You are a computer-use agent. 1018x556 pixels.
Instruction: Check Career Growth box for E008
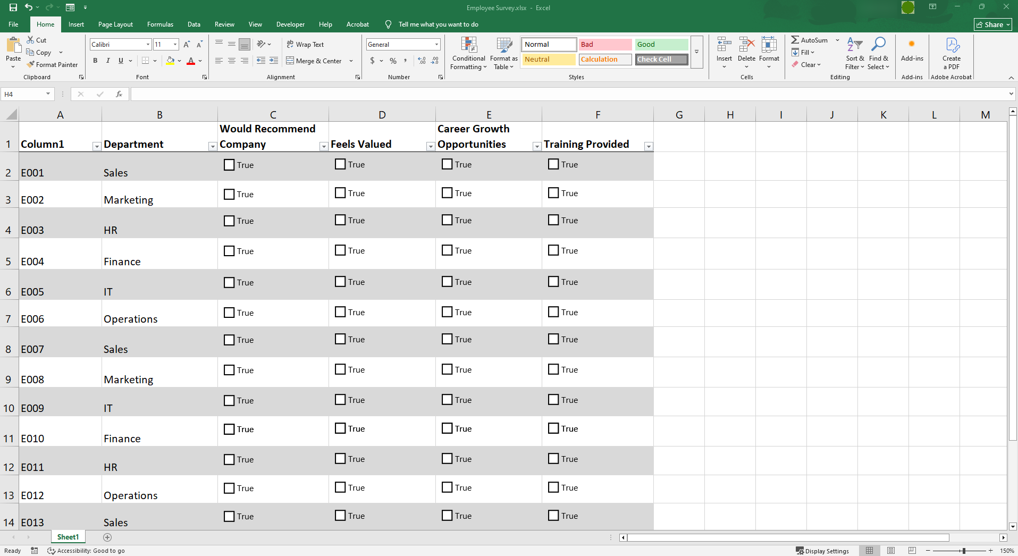tap(447, 369)
